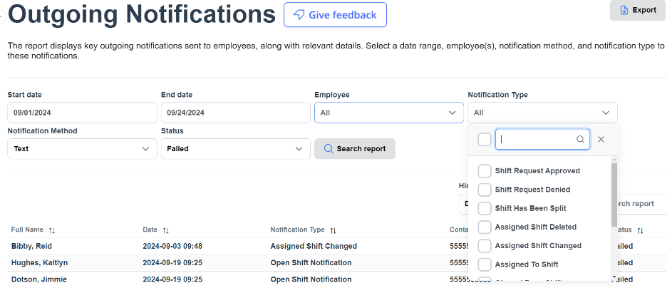The height and width of the screenshot is (288, 667).
Task: Choose the Shift Has Been Split option
Action: click(x=530, y=208)
